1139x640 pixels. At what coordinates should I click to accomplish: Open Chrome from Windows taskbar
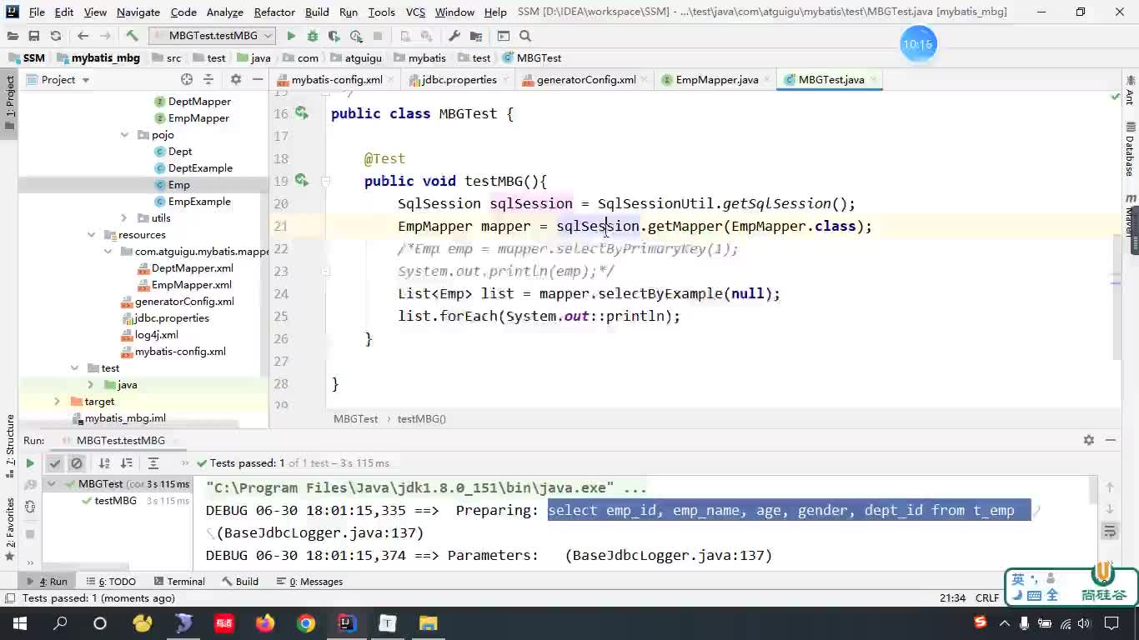click(x=306, y=623)
